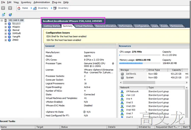The image size is (191, 130).
Task: Expand the blurred first resource pool node
Action: point(6,24)
